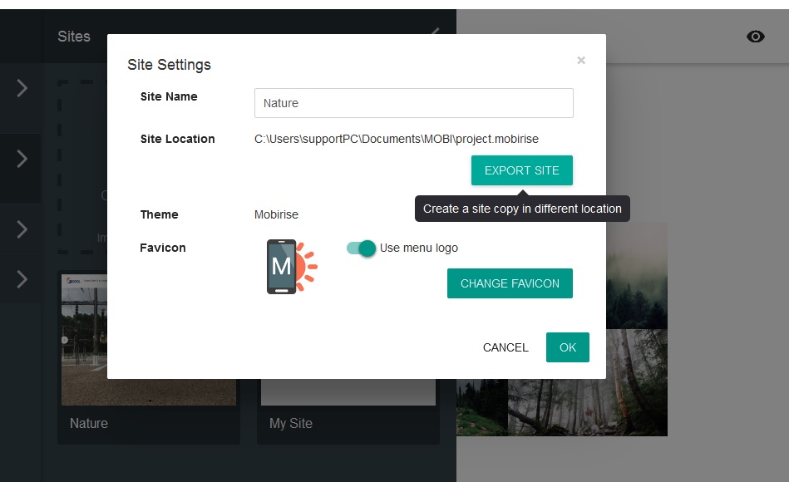Dismiss the dialog with CANCEL

click(505, 347)
